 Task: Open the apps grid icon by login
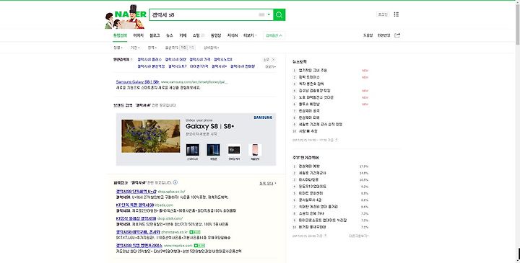(396, 14)
